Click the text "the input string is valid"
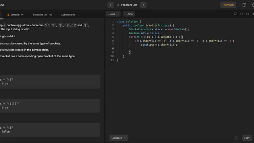This screenshot has height=143, width=254. pos(15,29)
